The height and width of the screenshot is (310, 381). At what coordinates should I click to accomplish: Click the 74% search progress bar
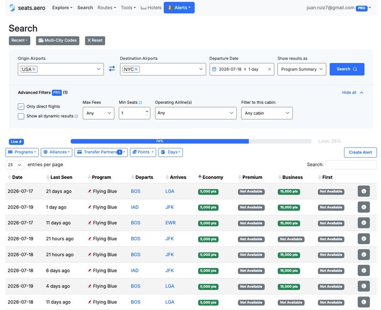[191, 141]
